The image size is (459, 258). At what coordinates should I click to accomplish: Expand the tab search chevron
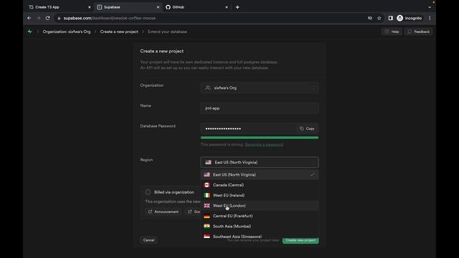pyautogui.click(x=430, y=7)
